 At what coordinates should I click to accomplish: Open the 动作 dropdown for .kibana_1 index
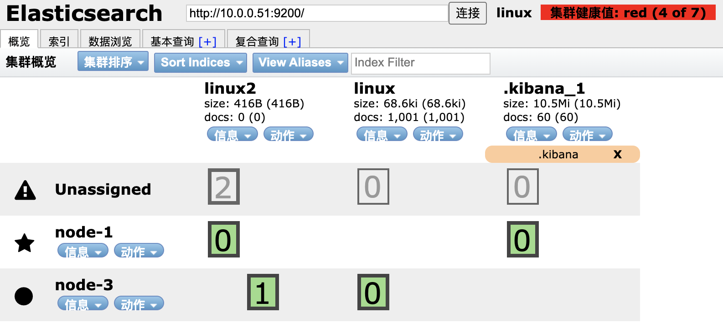coord(588,134)
